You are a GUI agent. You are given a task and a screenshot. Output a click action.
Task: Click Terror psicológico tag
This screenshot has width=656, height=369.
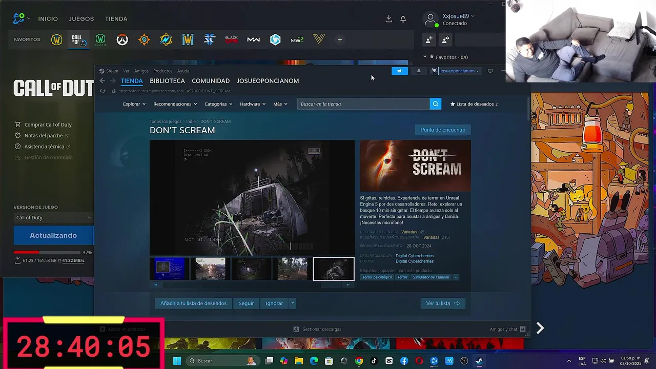(x=377, y=277)
